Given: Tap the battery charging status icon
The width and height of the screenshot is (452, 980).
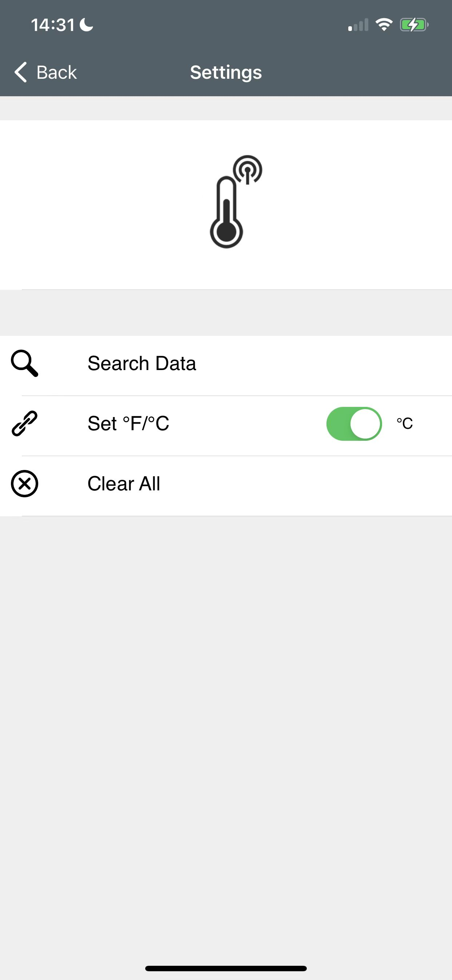Looking at the screenshot, I should [414, 25].
